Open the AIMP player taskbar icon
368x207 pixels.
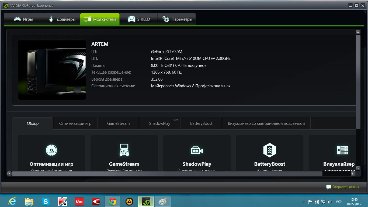tap(129, 202)
